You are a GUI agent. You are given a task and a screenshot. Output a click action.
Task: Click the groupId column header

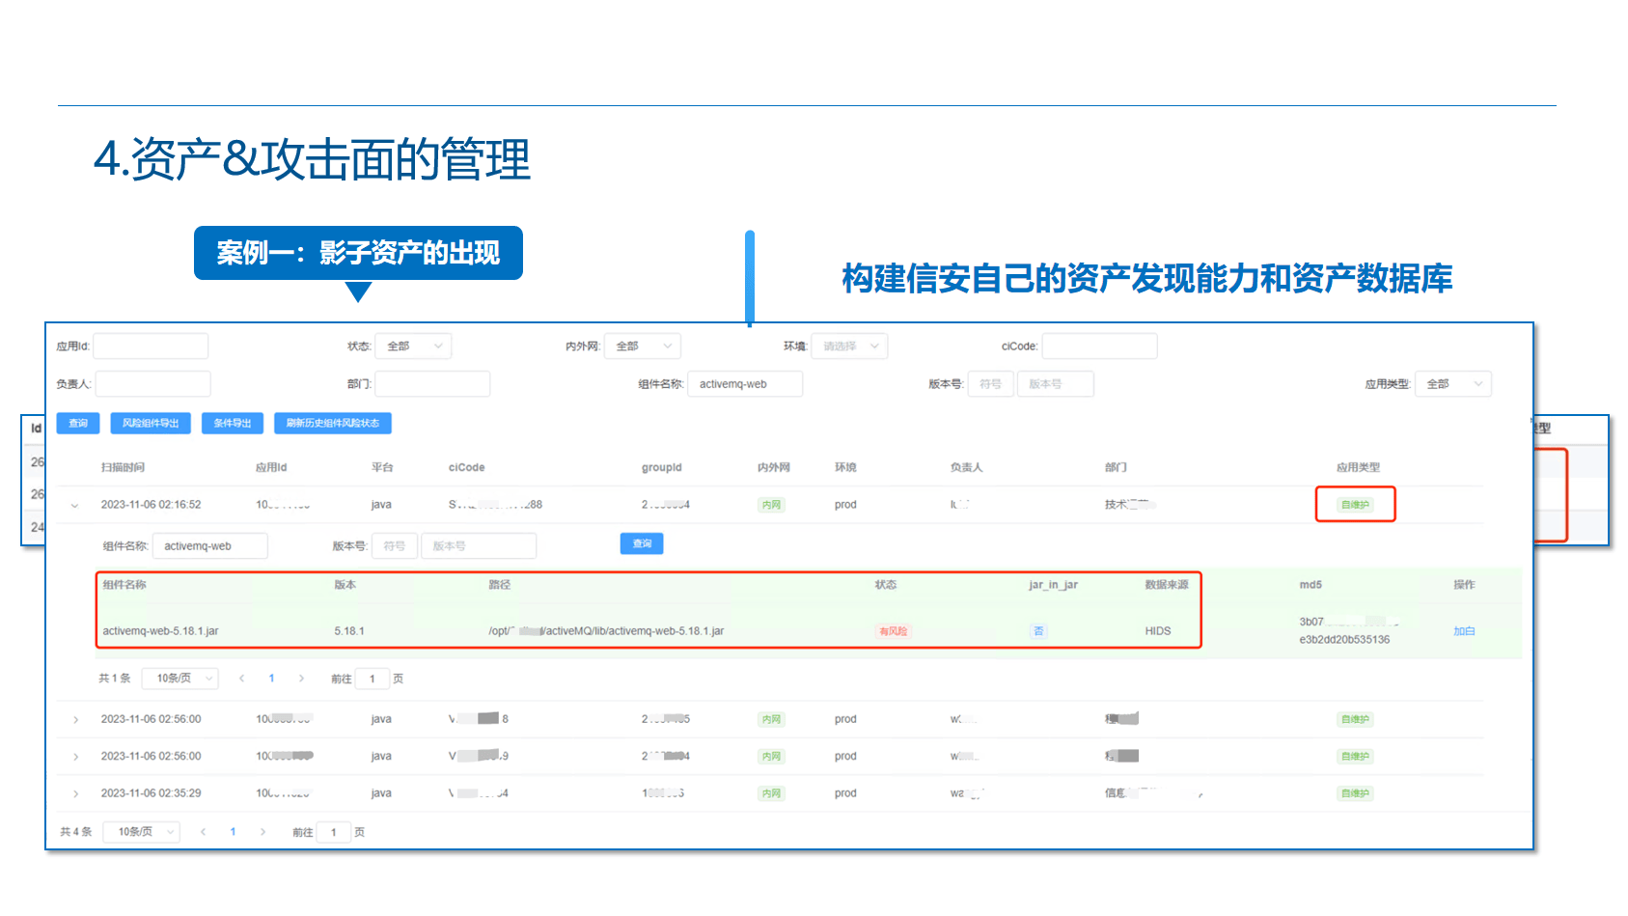tap(662, 467)
